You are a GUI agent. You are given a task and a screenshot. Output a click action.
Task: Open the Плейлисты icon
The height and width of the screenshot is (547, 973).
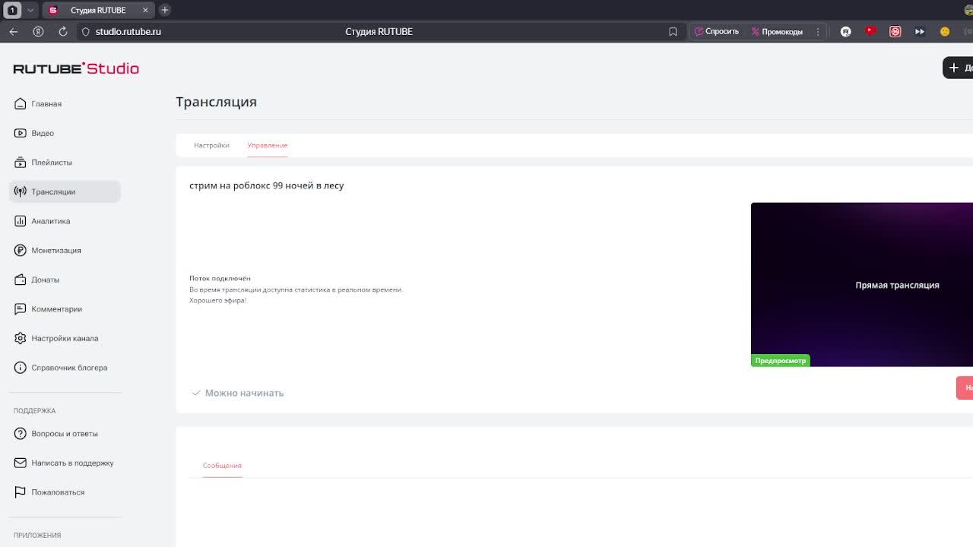[x=20, y=162]
